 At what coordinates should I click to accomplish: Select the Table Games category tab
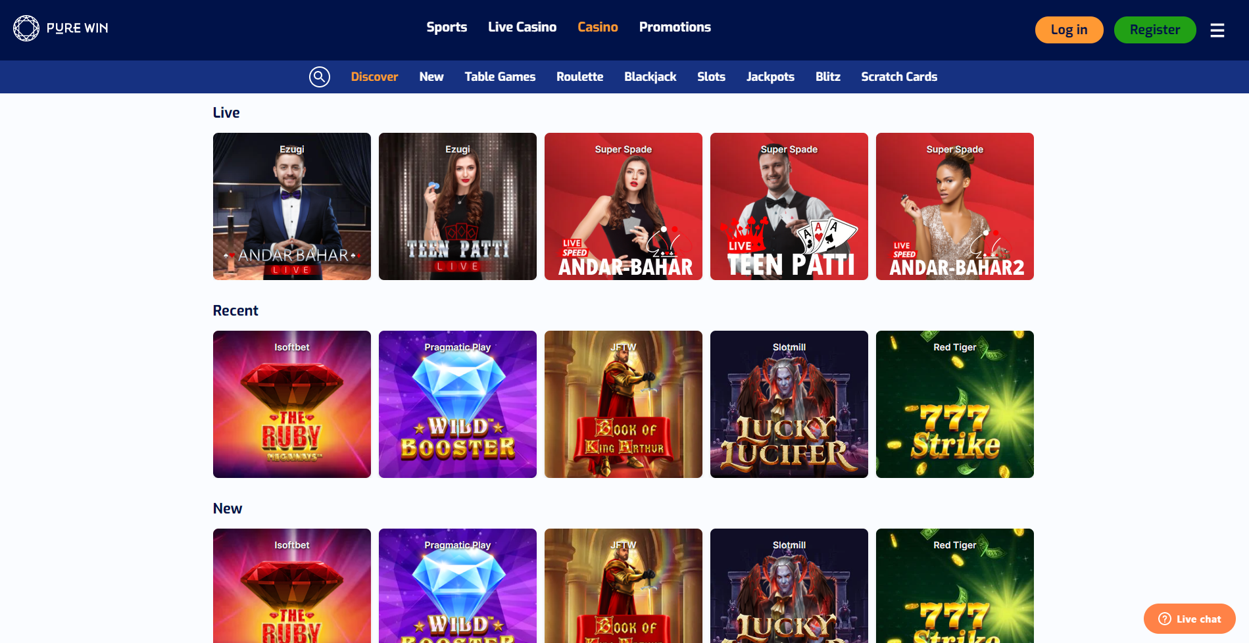(500, 77)
